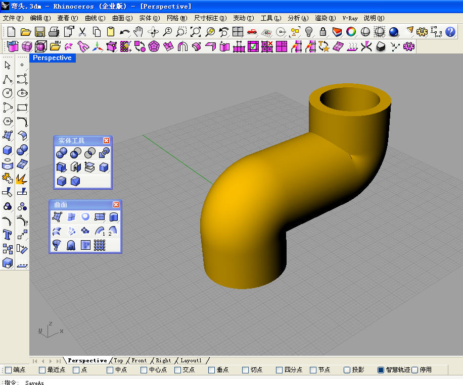Click the color wheel icon
Screen dimensions: 463x385
click(x=351, y=32)
